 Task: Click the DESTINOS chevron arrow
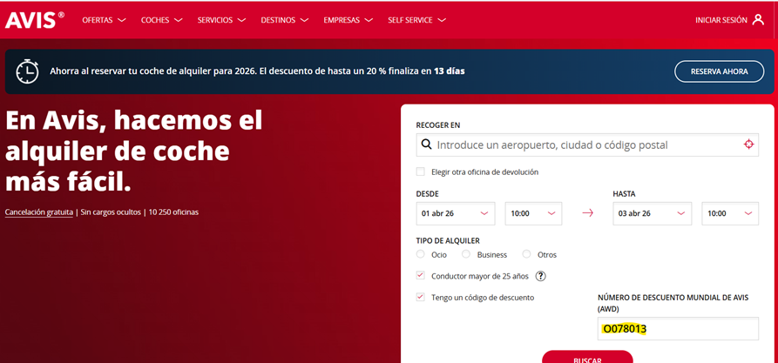pos(304,20)
